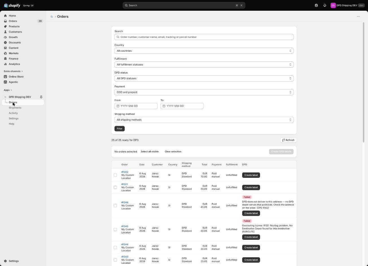Open Activity in the app menu
Viewport: 368px width, 266px height.
[x=13, y=113]
